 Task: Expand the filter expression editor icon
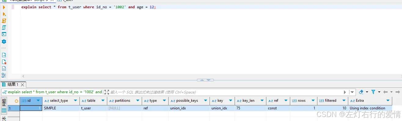point(107,92)
